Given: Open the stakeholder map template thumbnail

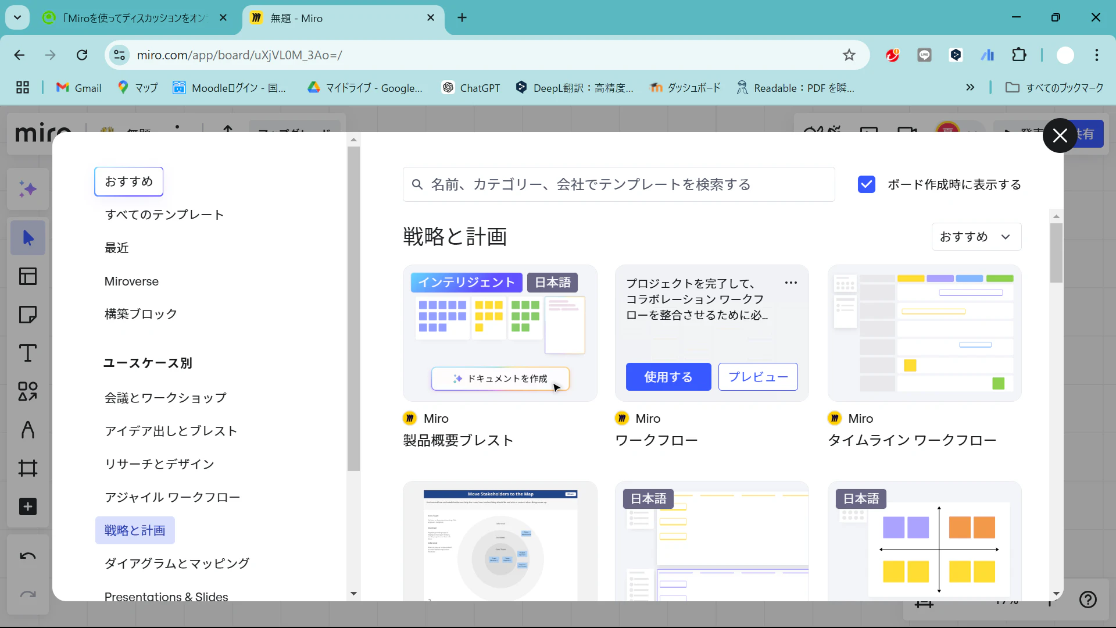Looking at the screenshot, I should 500,541.
